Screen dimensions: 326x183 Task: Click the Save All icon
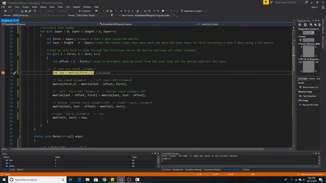30,11
